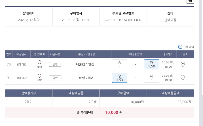
Task: Open venue location pin for 니혼햄 vs 한신 game
Action: (183, 64)
